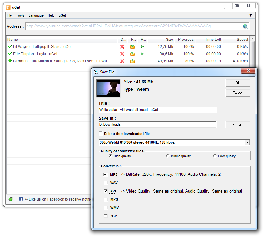The image size is (266, 238).
Task: Click the video thumbnail preview
Action: pos(108,88)
